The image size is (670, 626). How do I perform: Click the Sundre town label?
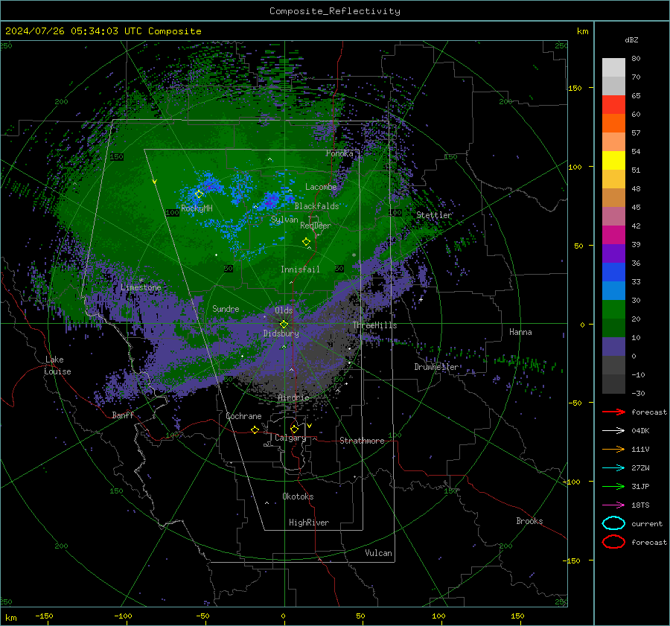click(226, 308)
